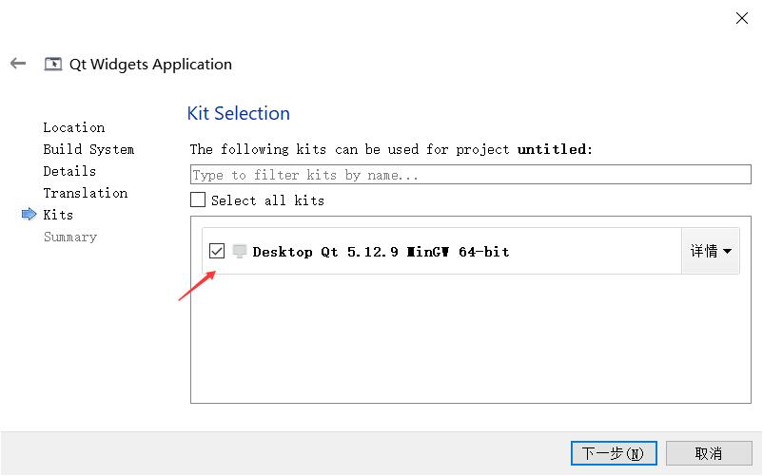This screenshot has width=763, height=476.
Task: Click the Kit Selection heading
Action: click(239, 113)
